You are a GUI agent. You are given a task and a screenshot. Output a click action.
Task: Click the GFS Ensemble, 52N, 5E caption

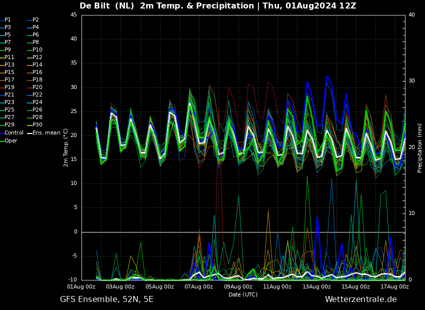pyautogui.click(x=106, y=299)
